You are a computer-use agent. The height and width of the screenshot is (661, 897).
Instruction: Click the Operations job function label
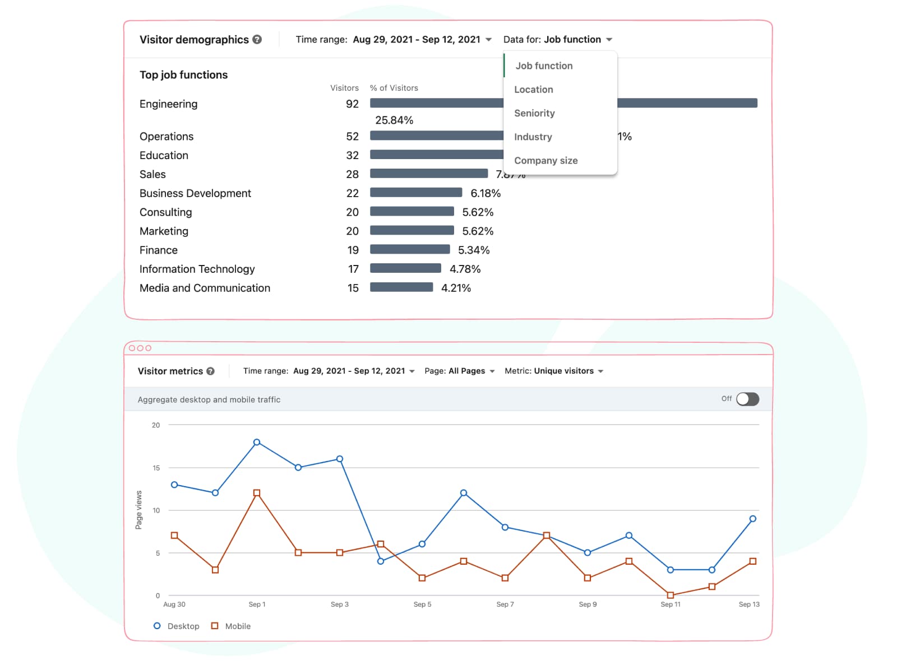click(167, 137)
